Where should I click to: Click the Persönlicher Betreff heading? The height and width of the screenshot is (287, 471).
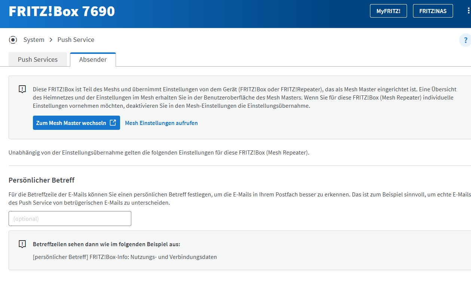point(42,180)
